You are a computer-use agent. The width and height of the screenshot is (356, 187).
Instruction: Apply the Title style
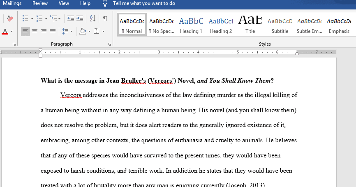point(250,25)
